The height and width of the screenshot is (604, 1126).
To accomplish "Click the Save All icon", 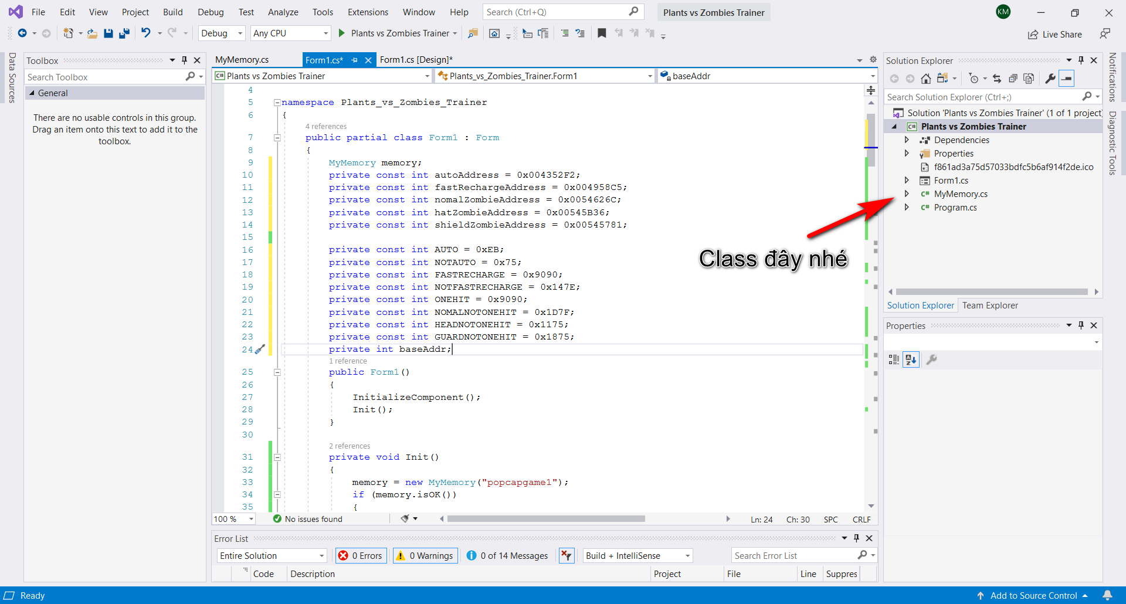I will click(124, 33).
